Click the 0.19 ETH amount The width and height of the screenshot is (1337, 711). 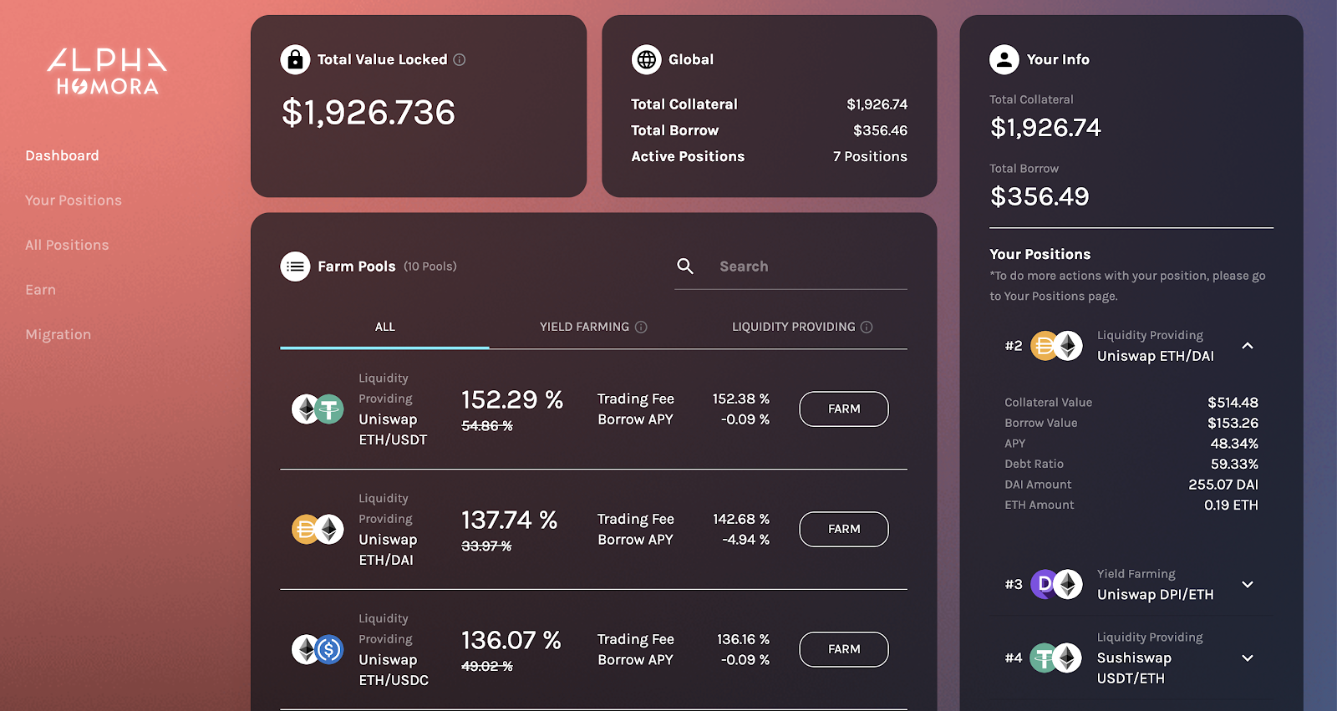click(1231, 505)
